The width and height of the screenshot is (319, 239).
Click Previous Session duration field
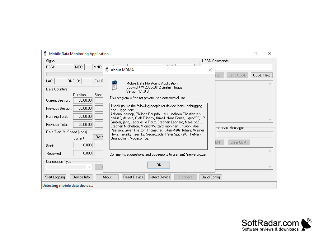83,108
